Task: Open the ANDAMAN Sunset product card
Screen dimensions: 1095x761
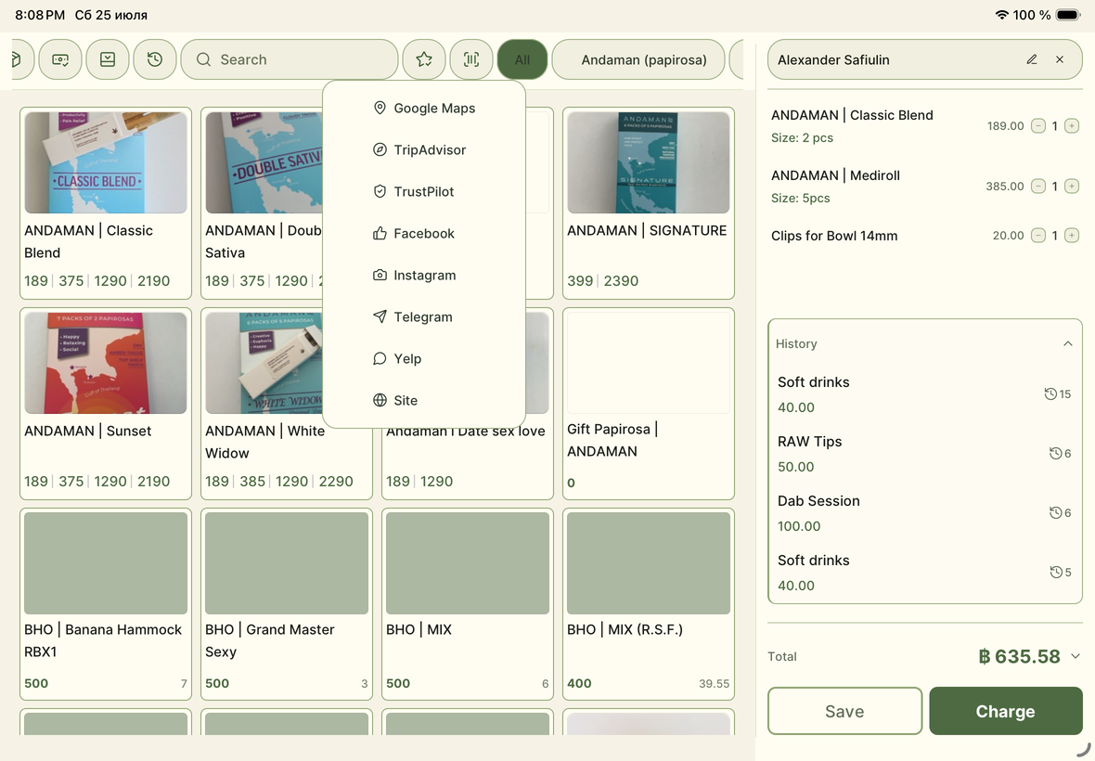Action: coord(106,404)
